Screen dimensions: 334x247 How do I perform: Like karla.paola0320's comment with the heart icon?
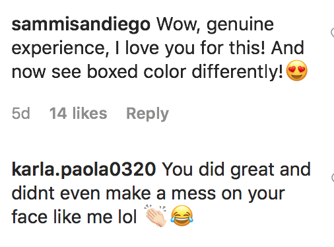[333, 178]
